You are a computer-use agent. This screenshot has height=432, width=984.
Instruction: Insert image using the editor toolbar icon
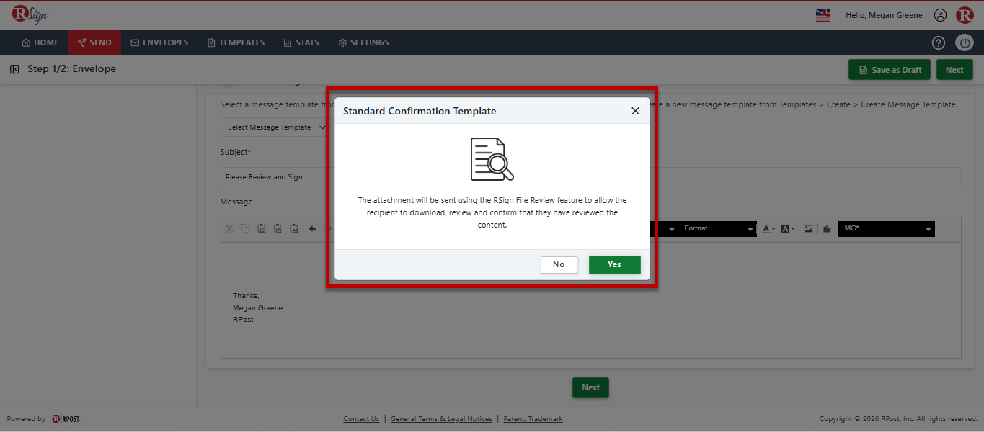809,229
